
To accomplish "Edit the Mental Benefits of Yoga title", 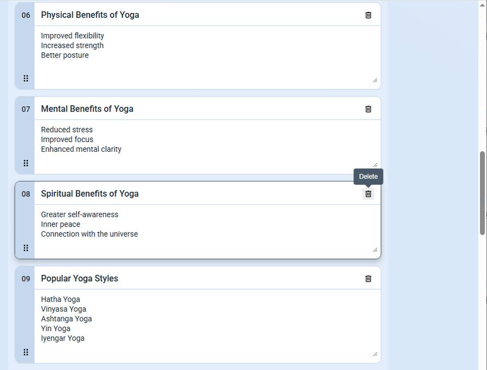I will coord(199,109).
